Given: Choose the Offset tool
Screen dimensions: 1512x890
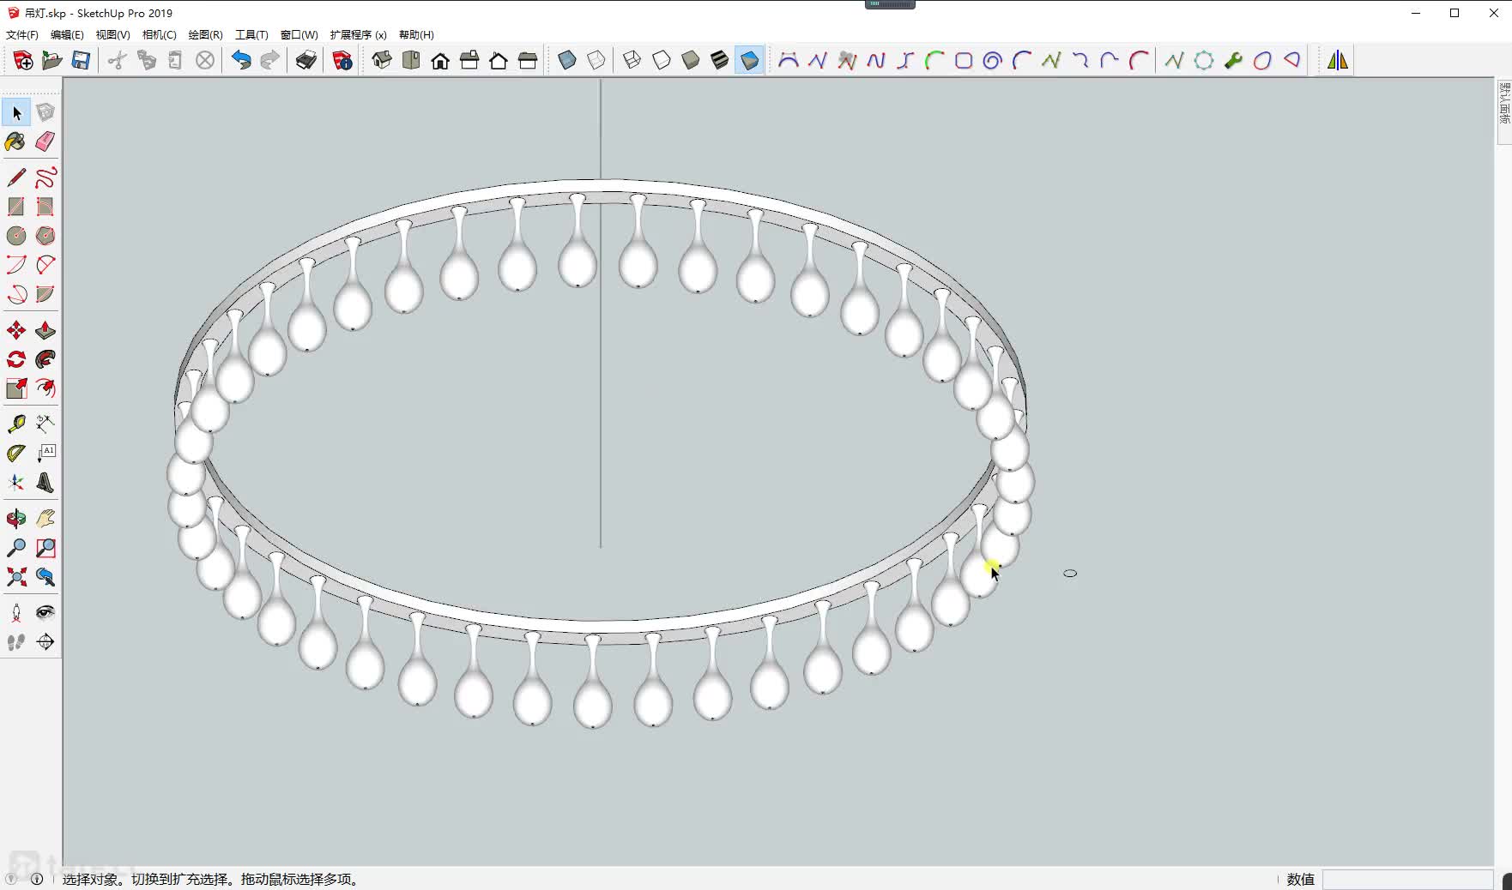Looking at the screenshot, I should 45,388.
